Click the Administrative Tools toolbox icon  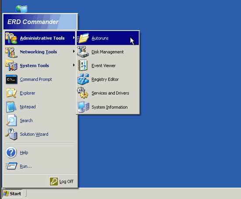pos(11,38)
